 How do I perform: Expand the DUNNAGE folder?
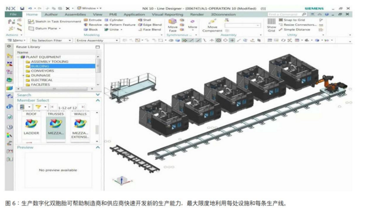coord(23,75)
